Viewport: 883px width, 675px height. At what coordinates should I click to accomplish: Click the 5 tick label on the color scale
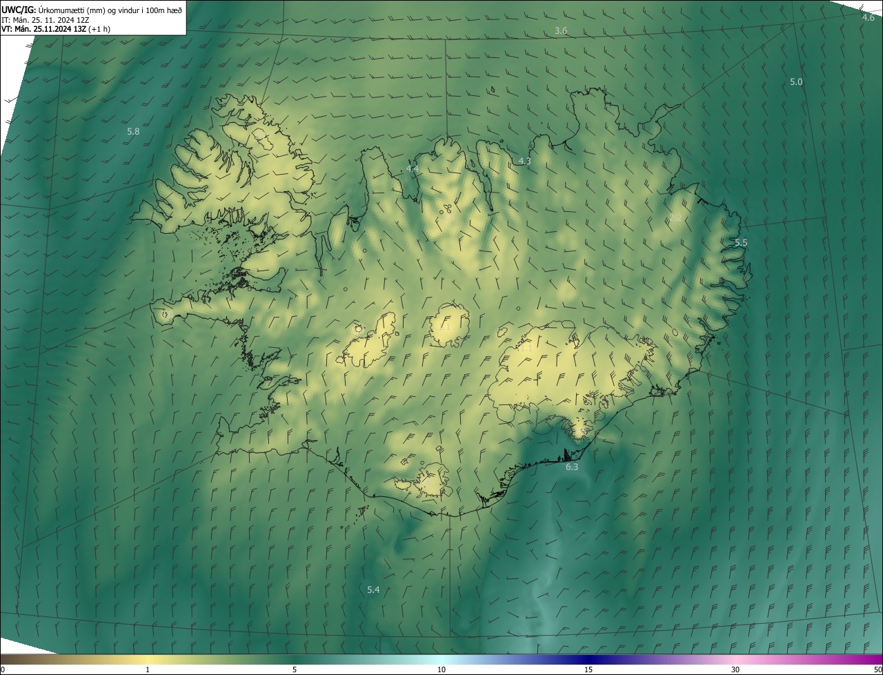295,669
